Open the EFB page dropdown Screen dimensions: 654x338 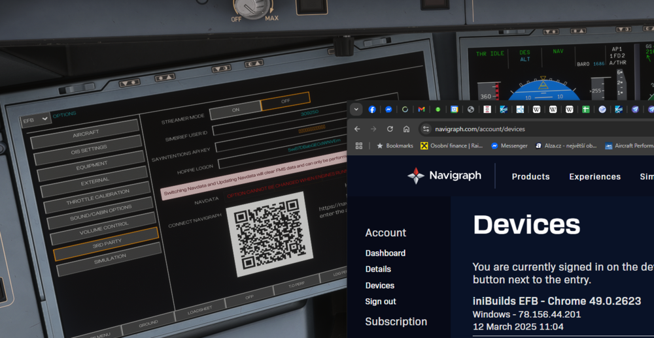(x=35, y=119)
